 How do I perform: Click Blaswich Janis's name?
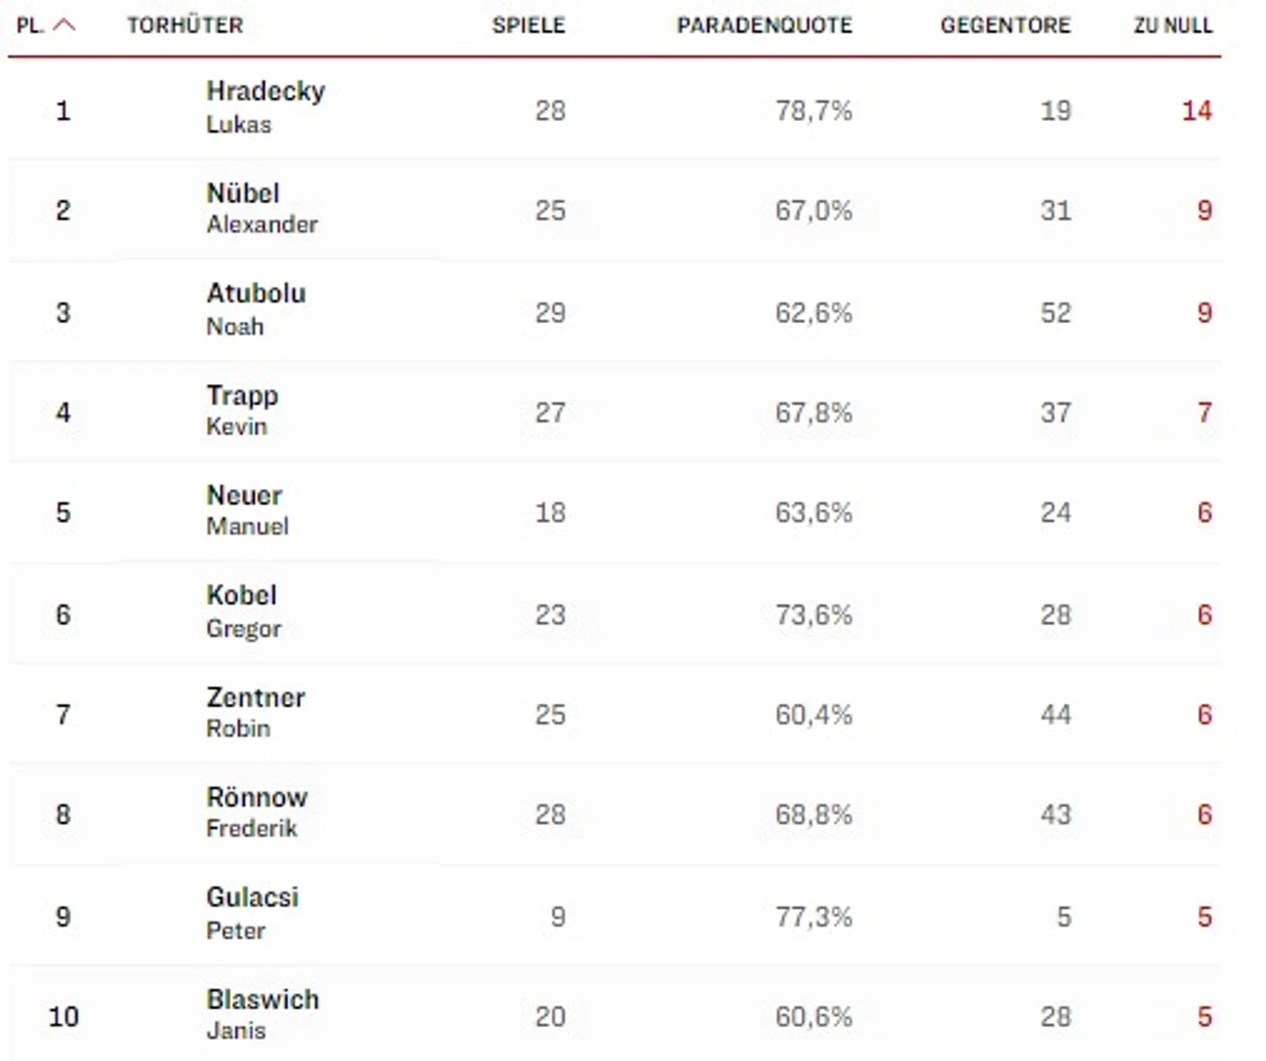pyautogui.click(x=262, y=1013)
